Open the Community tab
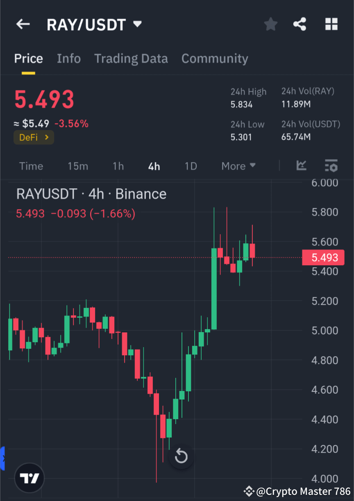 (x=215, y=59)
